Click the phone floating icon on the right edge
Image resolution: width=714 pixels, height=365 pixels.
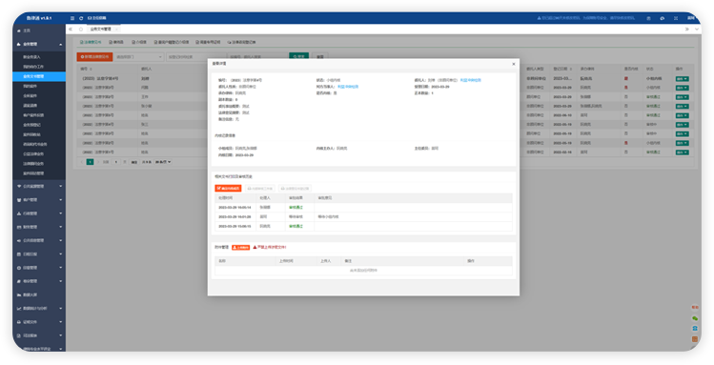[695, 328]
